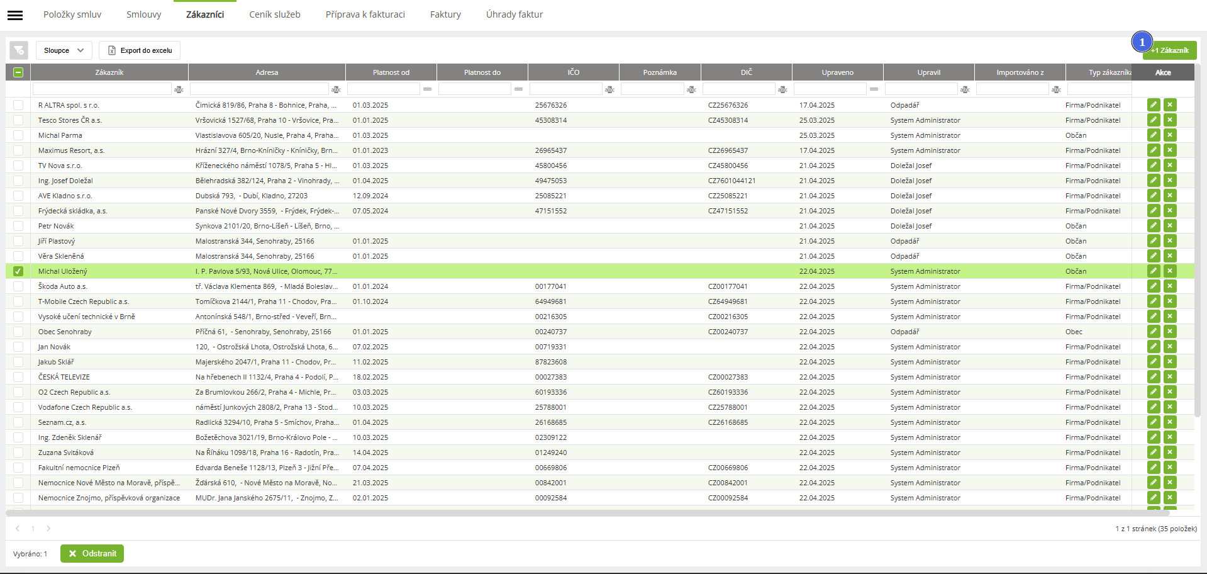Toggle the select-all header checkbox
This screenshot has width=1207, height=574.
[x=18, y=72]
